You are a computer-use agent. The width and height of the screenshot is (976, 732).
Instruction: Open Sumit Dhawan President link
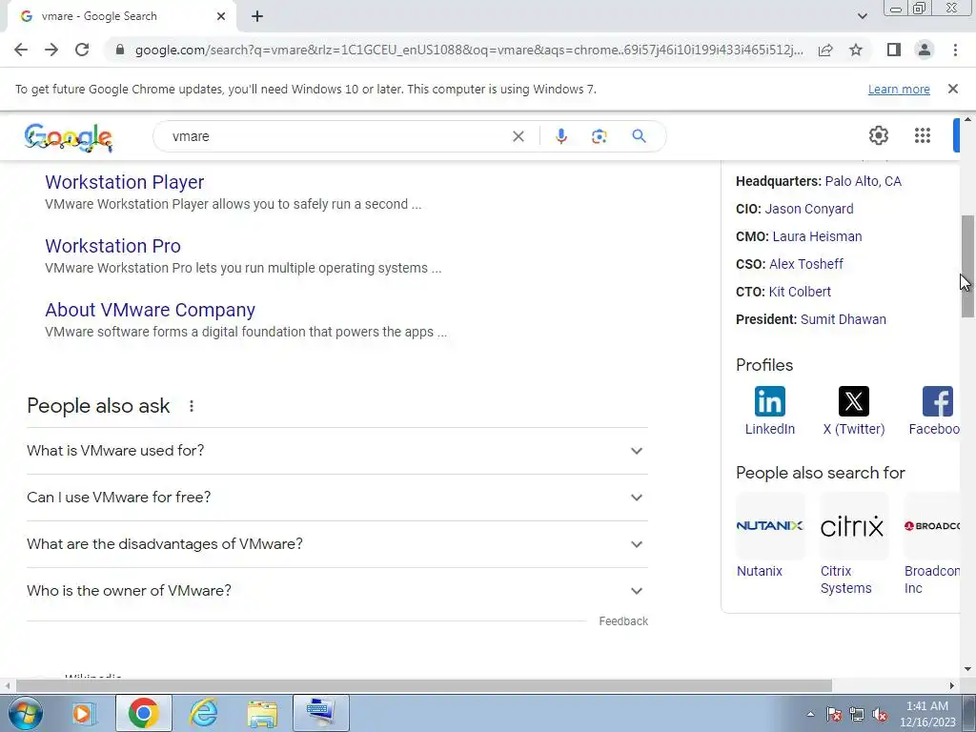pyautogui.click(x=843, y=319)
